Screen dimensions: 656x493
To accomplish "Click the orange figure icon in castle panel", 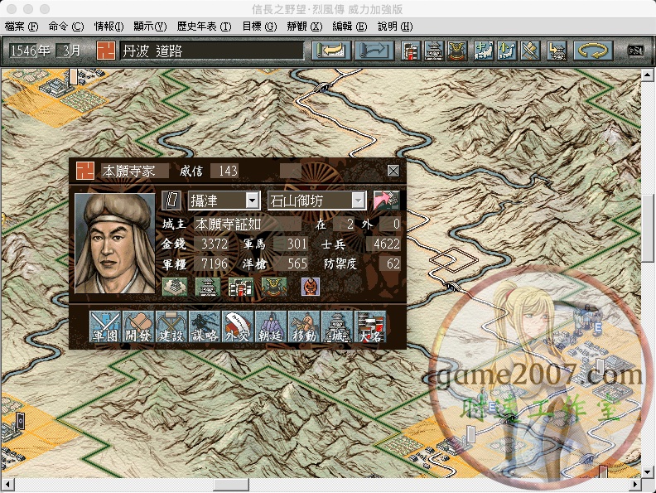I will [311, 287].
